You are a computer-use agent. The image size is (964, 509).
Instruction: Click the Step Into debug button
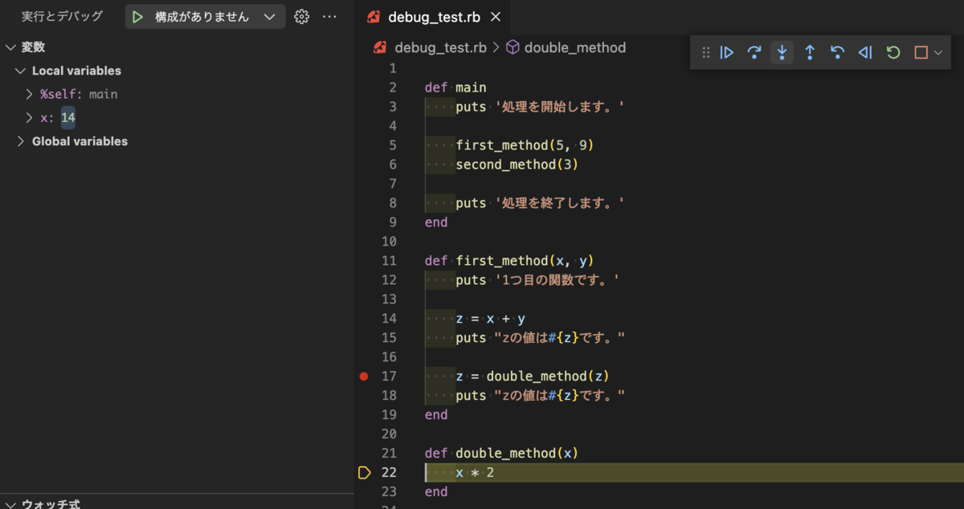(x=782, y=53)
